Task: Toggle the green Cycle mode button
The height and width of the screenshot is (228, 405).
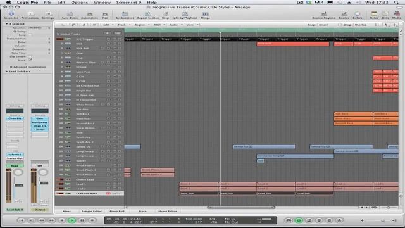Action: (x=299, y=220)
